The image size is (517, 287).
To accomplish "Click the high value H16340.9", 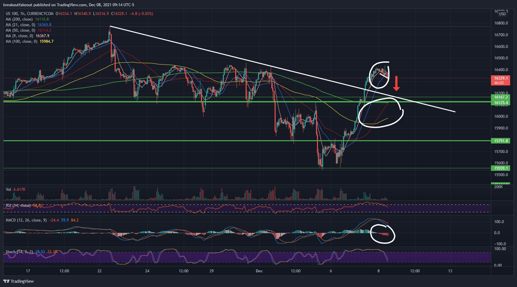I will tap(82, 14).
